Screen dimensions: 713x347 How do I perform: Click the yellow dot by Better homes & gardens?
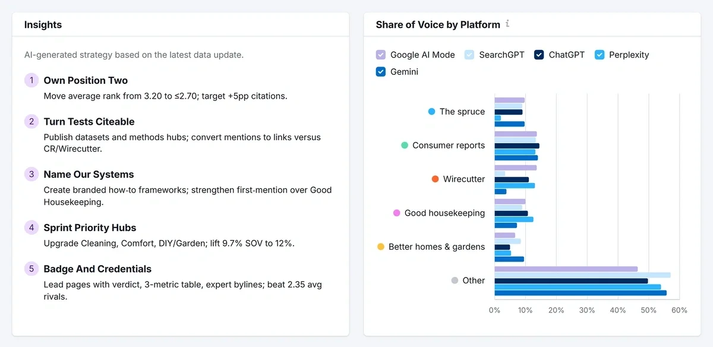coord(381,247)
